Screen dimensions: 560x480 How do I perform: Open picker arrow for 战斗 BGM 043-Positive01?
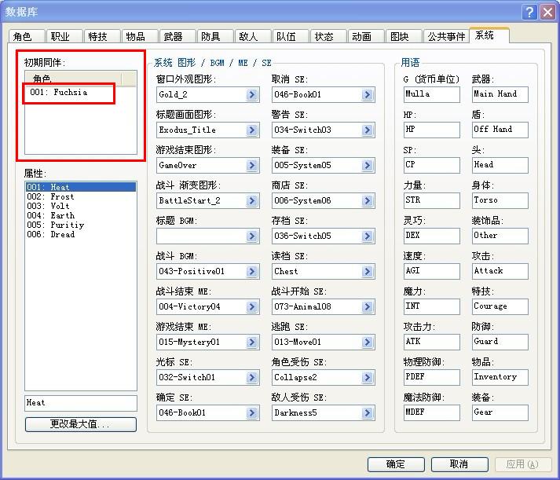pyautogui.click(x=252, y=272)
